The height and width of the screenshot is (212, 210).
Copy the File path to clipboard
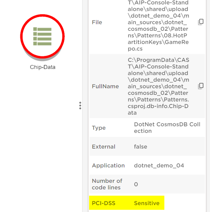(200, 22)
